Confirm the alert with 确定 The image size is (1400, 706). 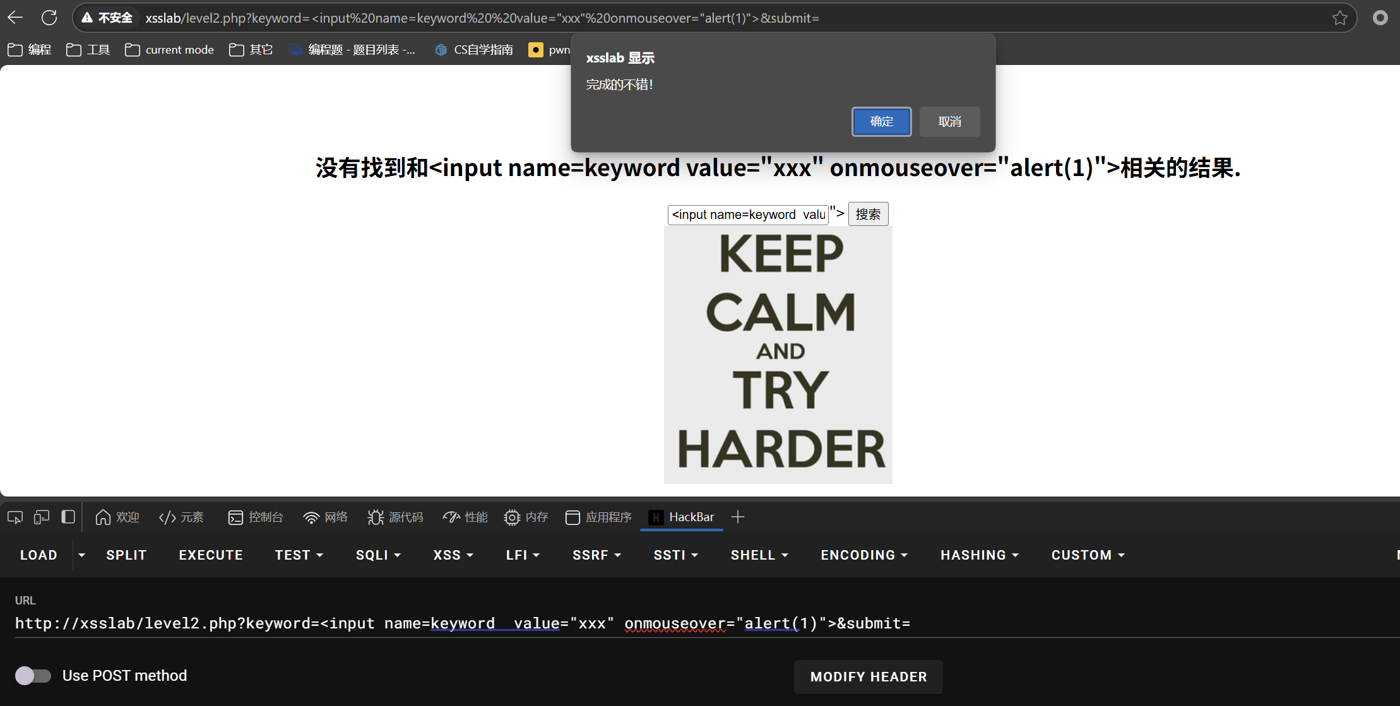coord(881,121)
